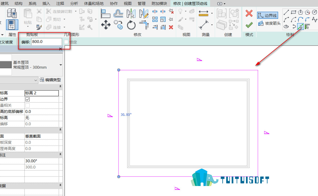Click the Properties button in 属性 panel
The image size is (318, 196).
(x=12, y=25)
